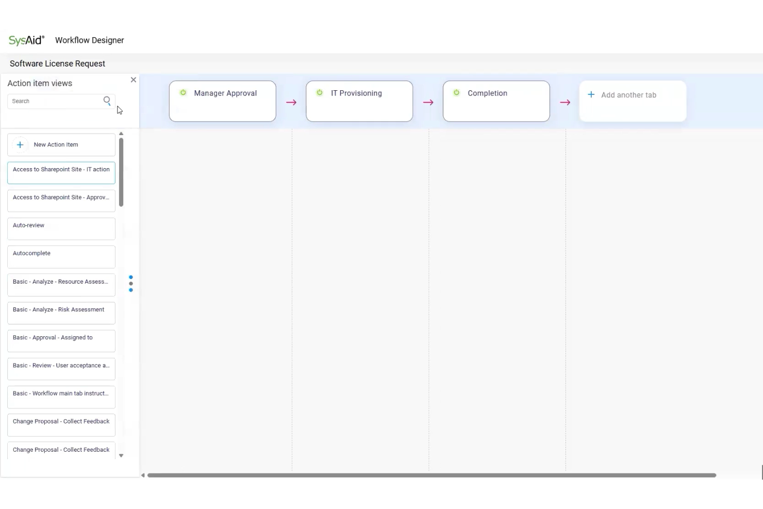Click the SysAid logo
The height and width of the screenshot is (509, 763).
[x=26, y=40]
